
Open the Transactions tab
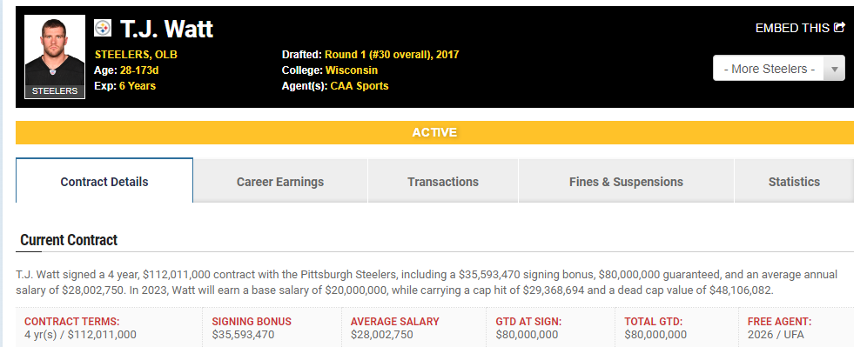(x=443, y=181)
